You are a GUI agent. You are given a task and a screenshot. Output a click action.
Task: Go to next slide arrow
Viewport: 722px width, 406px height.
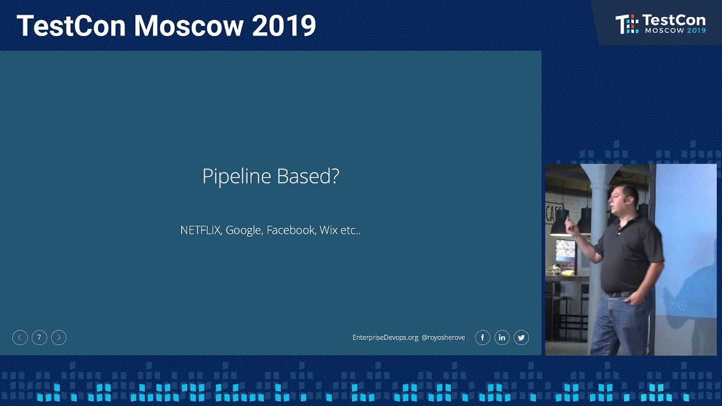click(59, 338)
